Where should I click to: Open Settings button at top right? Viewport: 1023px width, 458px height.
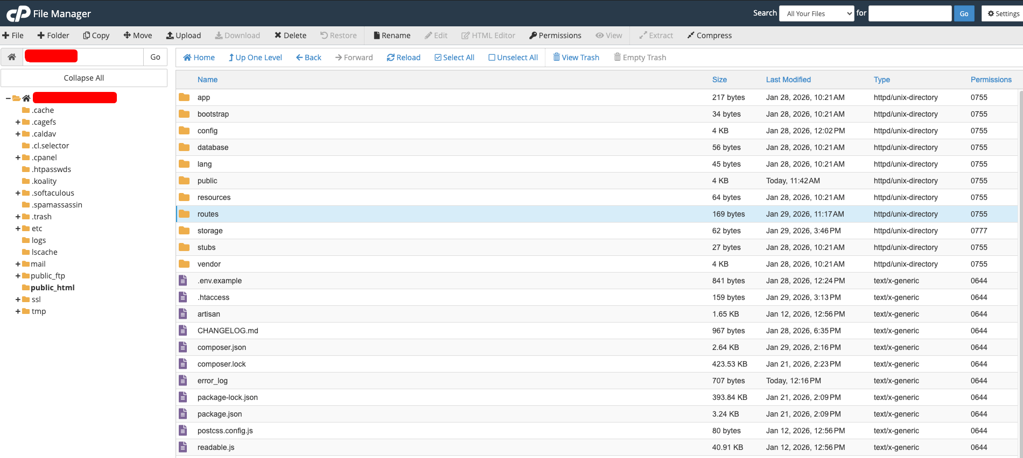click(x=1003, y=14)
